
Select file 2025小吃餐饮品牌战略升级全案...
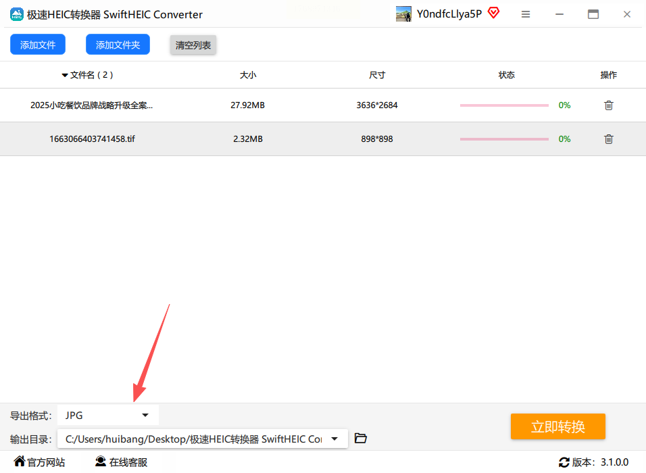click(x=91, y=105)
